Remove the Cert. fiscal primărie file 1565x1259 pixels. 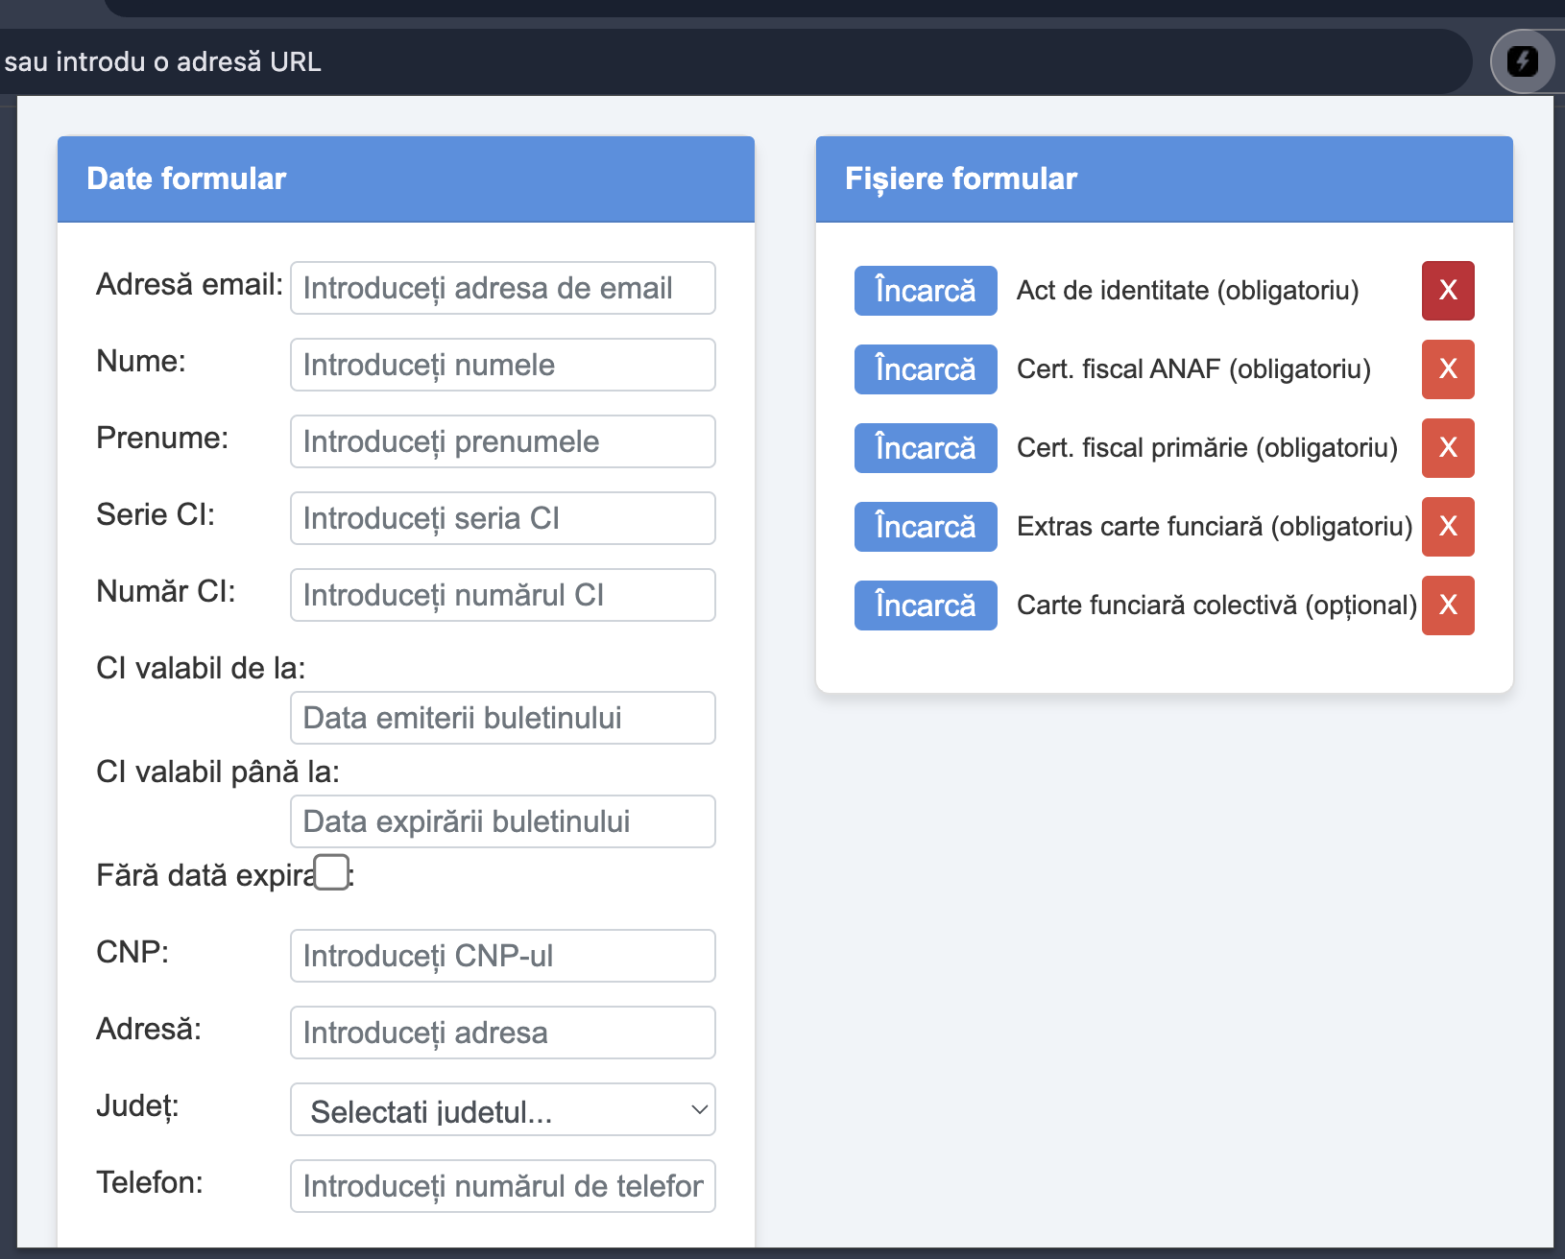(x=1448, y=448)
